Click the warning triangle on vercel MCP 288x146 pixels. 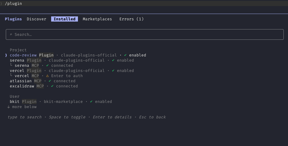point(47,76)
